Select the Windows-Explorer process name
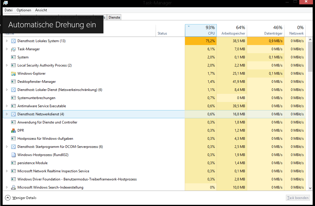Image resolution: width=315 pixels, height=206 pixels. click(x=31, y=74)
